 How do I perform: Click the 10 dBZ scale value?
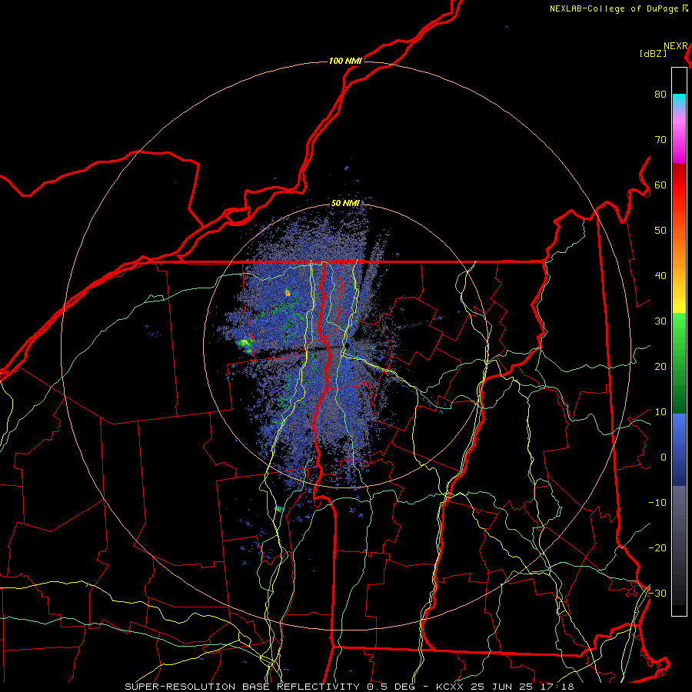(660, 412)
